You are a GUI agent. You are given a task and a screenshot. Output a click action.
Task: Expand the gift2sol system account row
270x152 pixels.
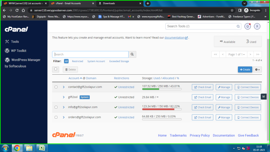coord(63,97)
